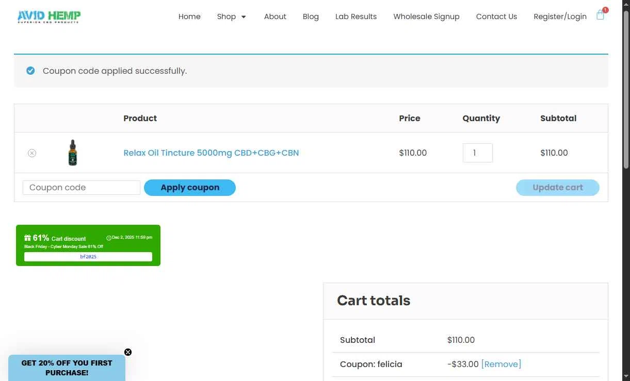The height and width of the screenshot is (381, 630).
Task: Click the tincture product thumbnail
Action: 73,153
